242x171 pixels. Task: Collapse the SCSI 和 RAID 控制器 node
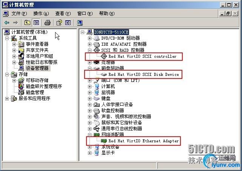pos(89,50)
